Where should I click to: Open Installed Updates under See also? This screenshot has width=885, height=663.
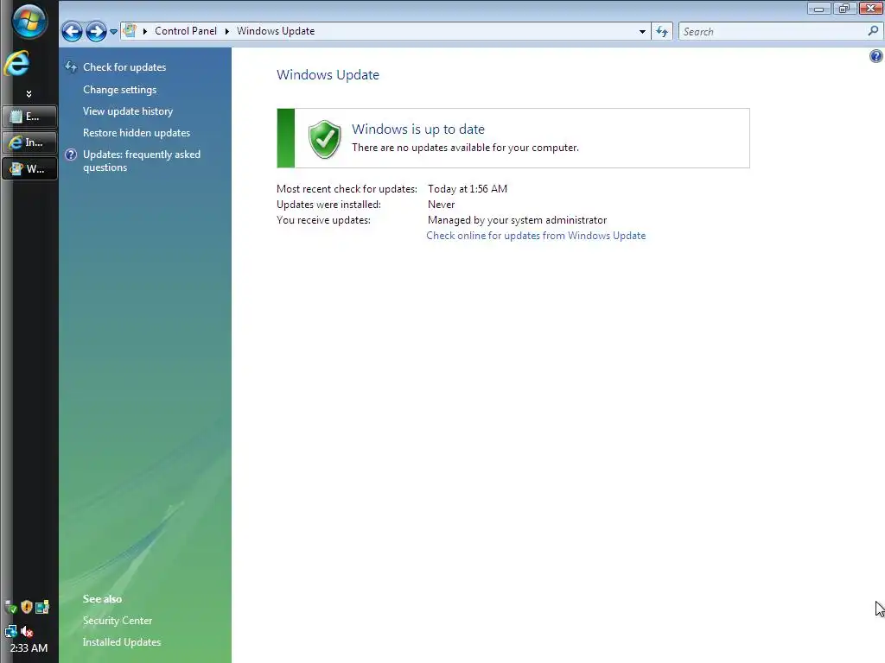pos(122,641)
